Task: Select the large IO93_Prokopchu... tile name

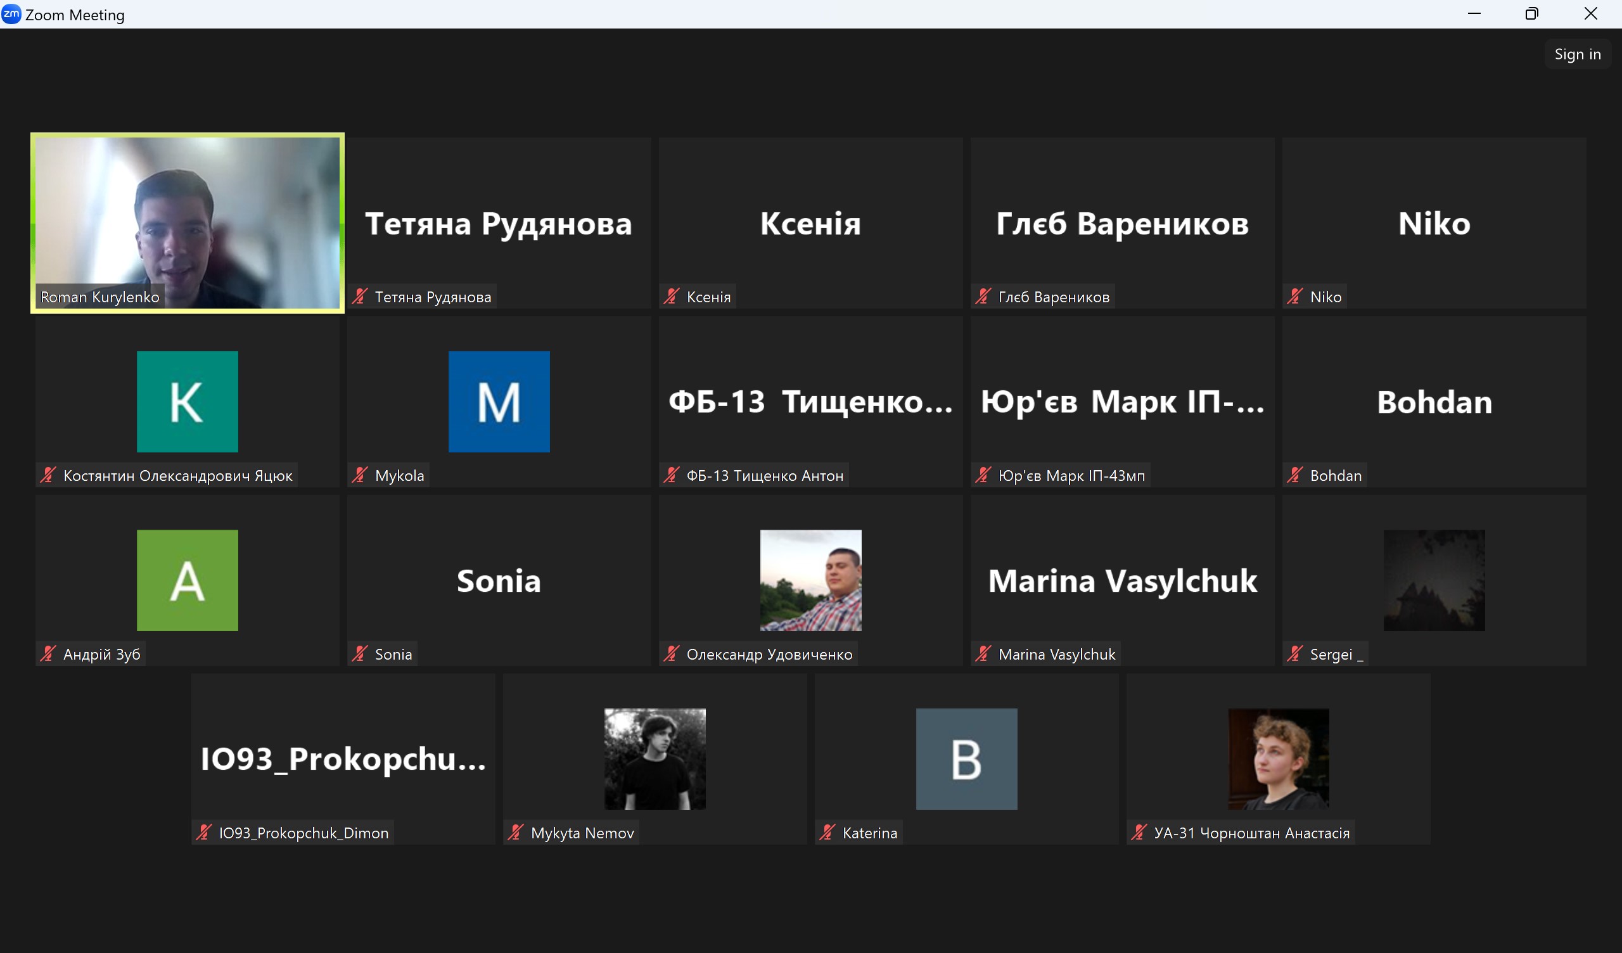Action: click(x=343, y=759)
